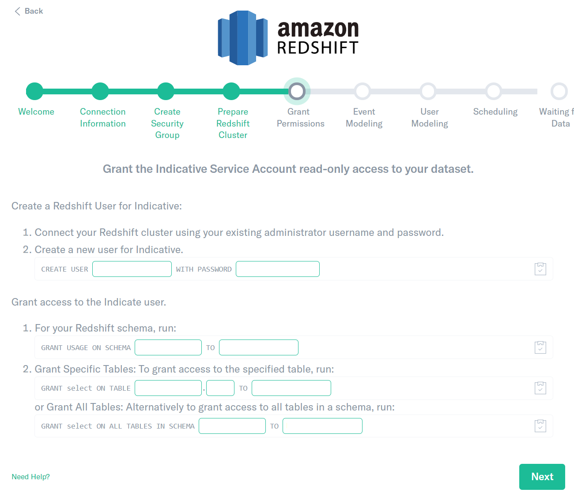The height and width of the screenshot is (500, 574).
Task: Copy the GRANT select ON TABLE command
Action: pos(540,388)
